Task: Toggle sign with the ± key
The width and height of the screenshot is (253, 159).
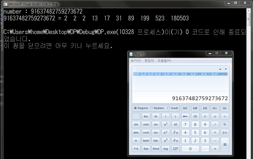Action: [x=215, y=116]
